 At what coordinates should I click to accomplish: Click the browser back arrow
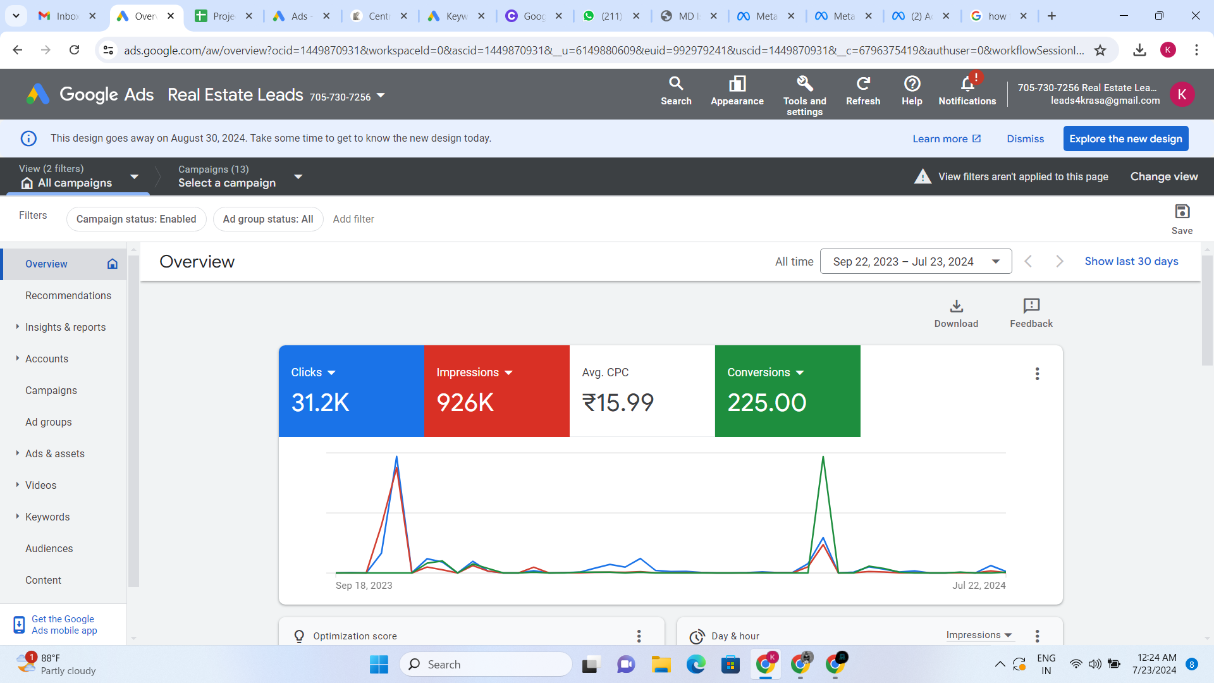point(18,50)
